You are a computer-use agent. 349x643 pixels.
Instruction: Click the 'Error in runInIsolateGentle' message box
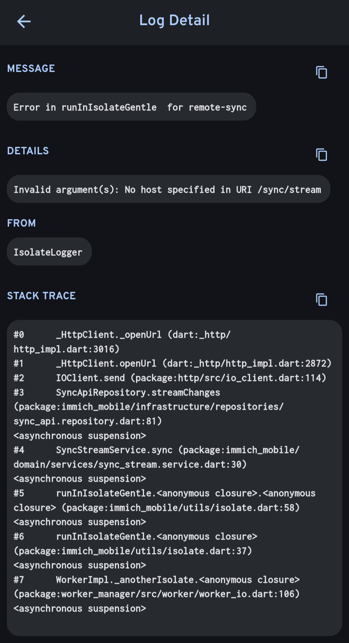coord(131,107)
